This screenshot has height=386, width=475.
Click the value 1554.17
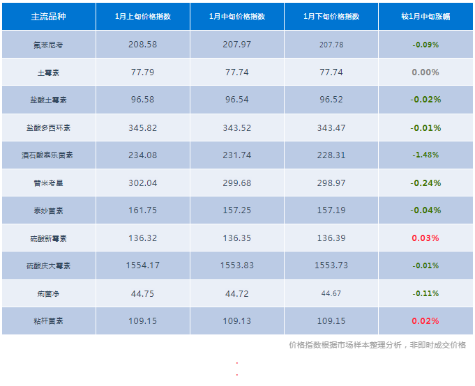[143, 265]
